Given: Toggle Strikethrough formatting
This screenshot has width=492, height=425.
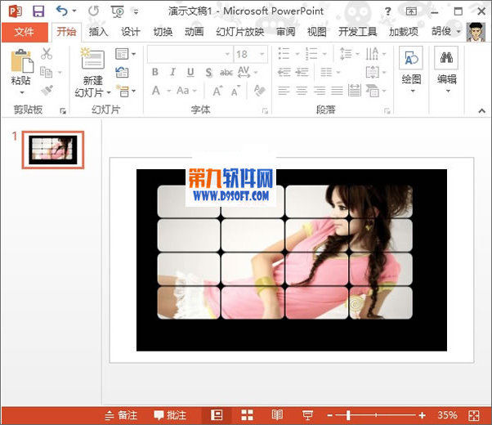Looking at the screenshot, I should click(x=226, y=73).
